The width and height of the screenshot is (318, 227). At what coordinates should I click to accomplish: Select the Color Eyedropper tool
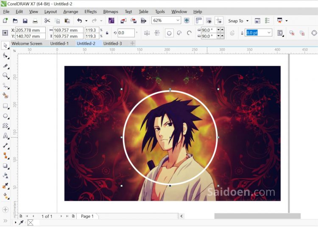[5, 185]
